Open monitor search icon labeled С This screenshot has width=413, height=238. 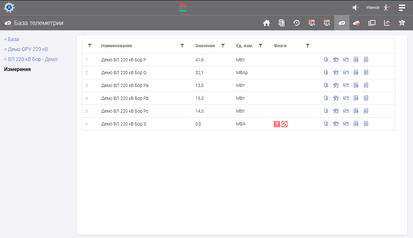pos(312,23)
